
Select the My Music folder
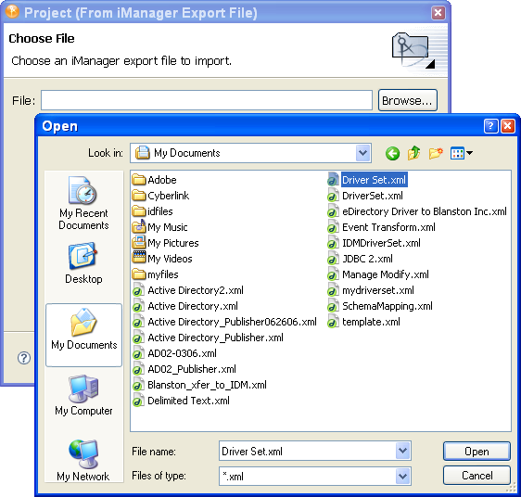pyautogui.click(x=159, y=227)
